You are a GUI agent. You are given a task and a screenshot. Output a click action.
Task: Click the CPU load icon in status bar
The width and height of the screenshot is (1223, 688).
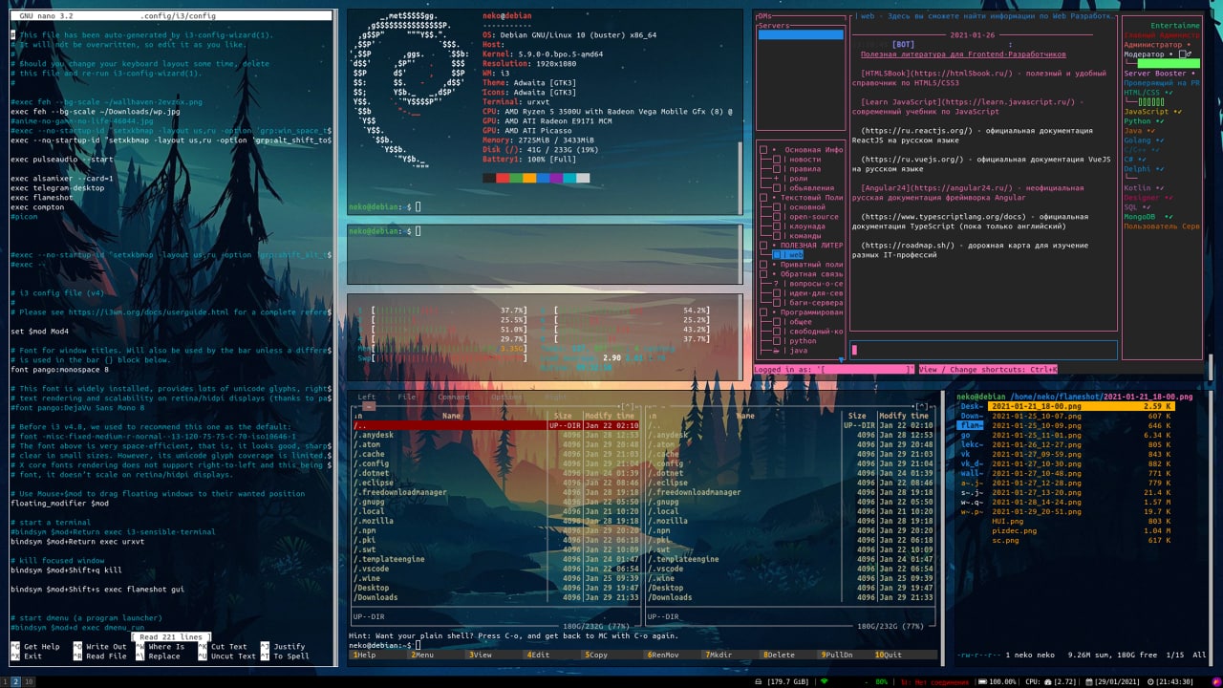[1047, 681]
